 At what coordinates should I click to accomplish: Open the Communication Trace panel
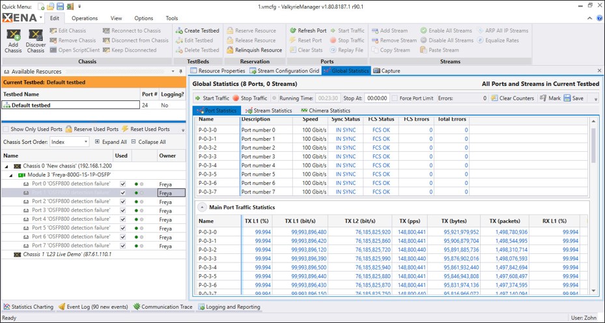point(162,307)
